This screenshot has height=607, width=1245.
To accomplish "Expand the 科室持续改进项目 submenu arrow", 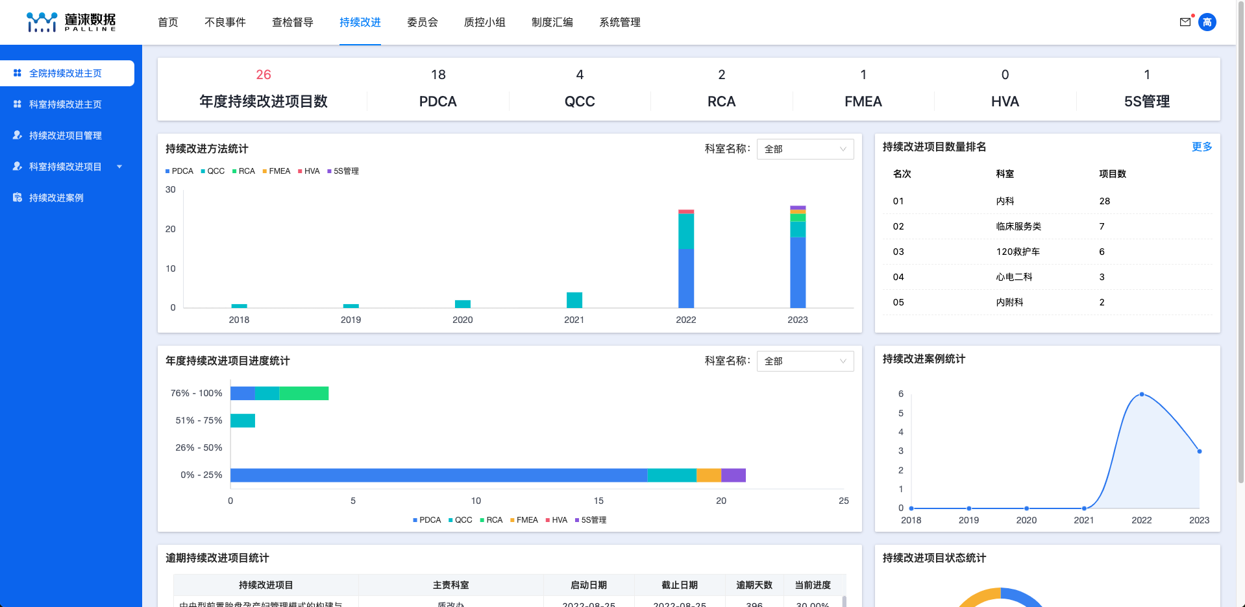I will (119, 167).
